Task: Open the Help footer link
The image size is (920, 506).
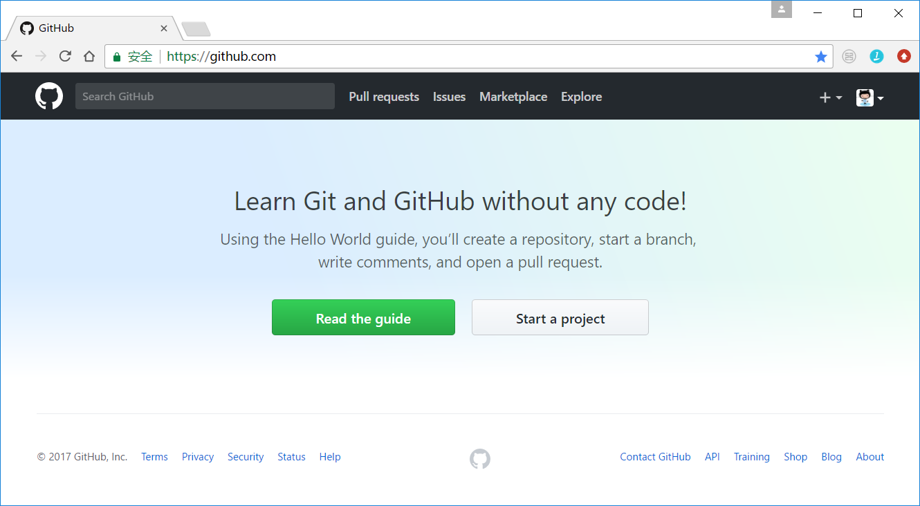Action: [330, 457]
